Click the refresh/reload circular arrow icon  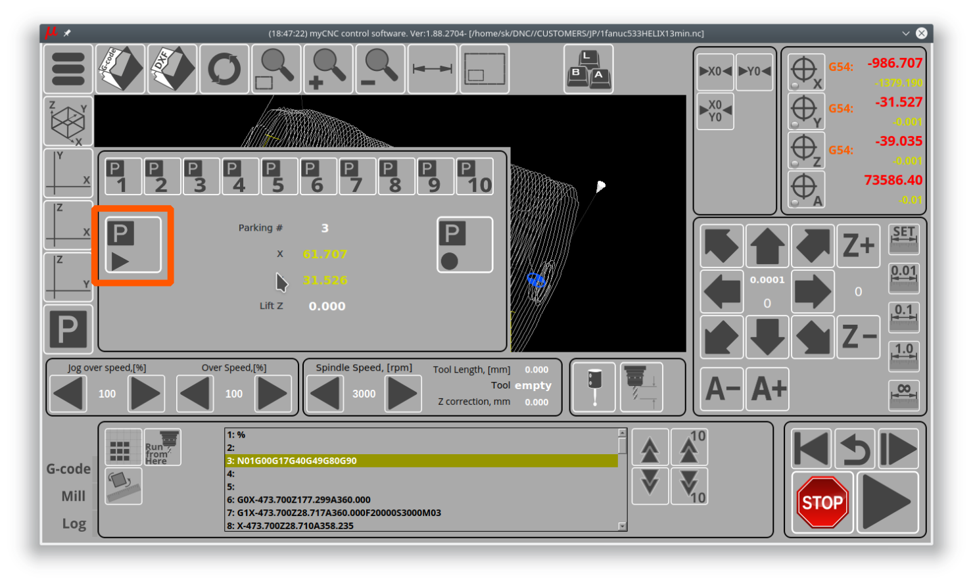click(x=224, y=69)
